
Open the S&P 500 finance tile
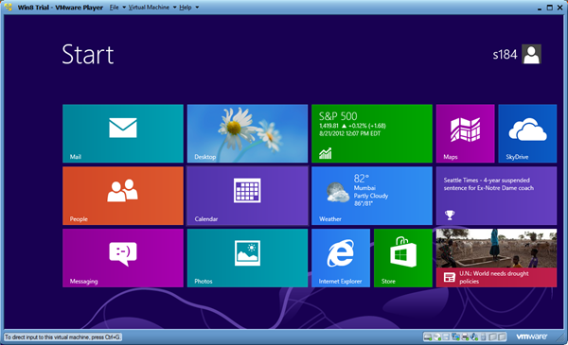pos(372,133)
